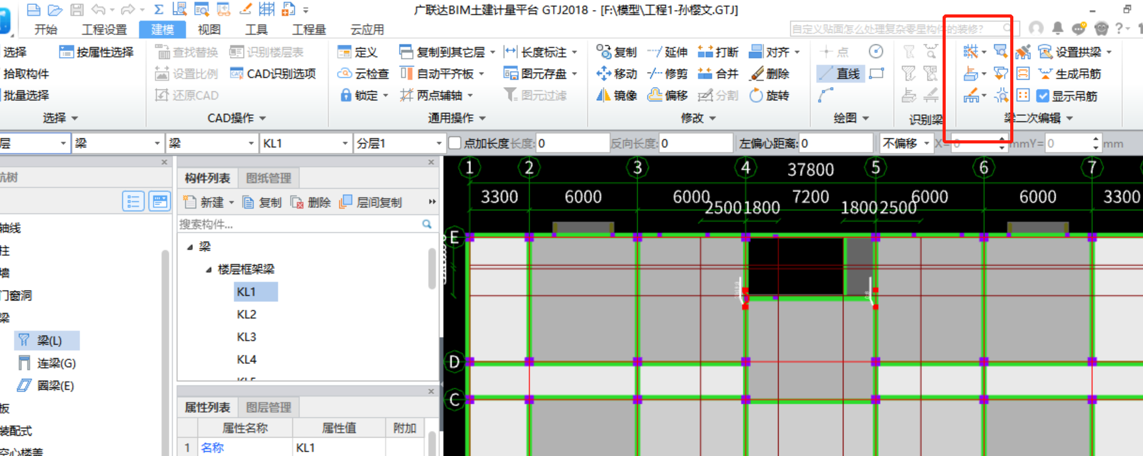The width and height of the screenshot is (1143, 456).
Task: Click the layer-copy (层间复制) button
Action: [x=370, y=202]
